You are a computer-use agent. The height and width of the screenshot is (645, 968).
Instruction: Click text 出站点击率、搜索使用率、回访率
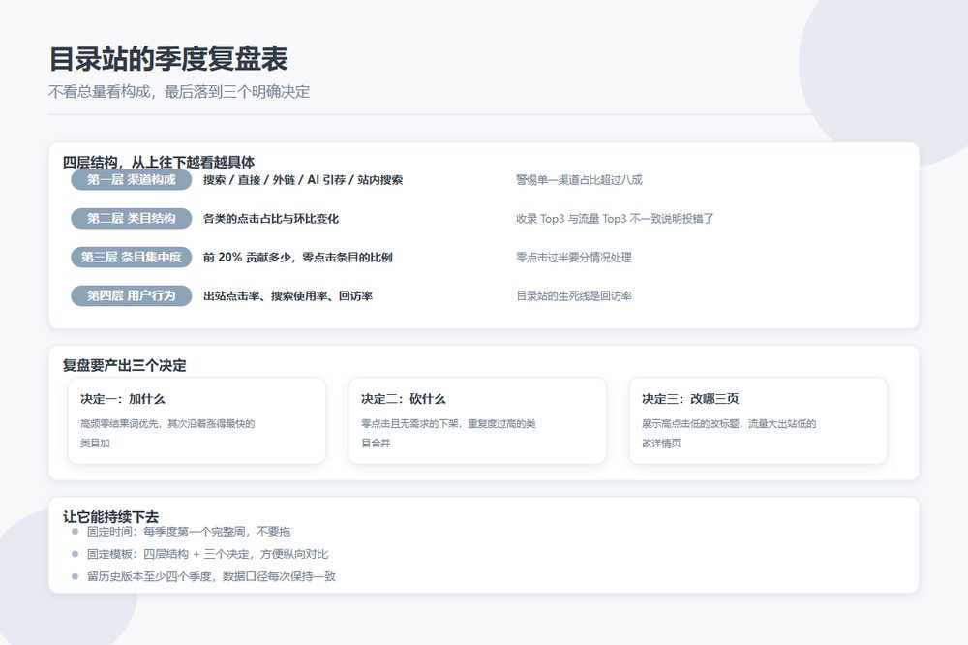[287, 296]
